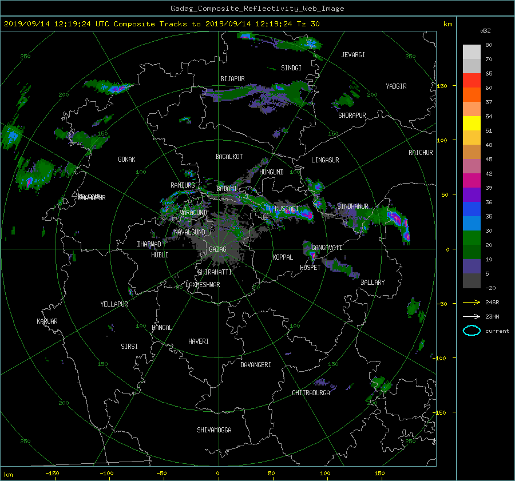Select the blue 35 dBZ swatch
Viewport: 515px width, 481px height.
[472, 209]
